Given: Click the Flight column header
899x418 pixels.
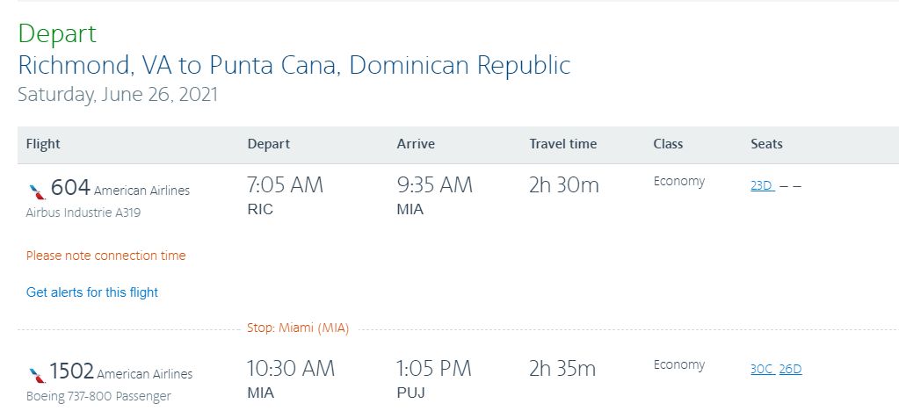Looking at the screenshot, I should coord(43,144).
